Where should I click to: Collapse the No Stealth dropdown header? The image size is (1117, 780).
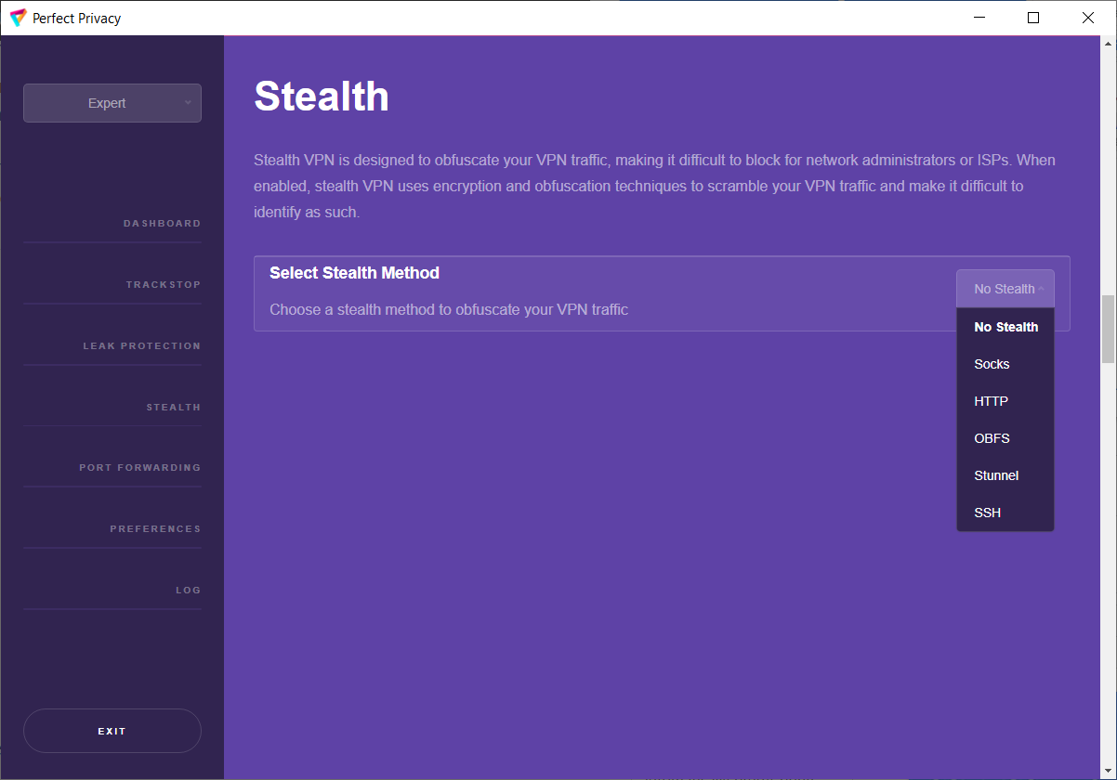(x=1005, y=289)
